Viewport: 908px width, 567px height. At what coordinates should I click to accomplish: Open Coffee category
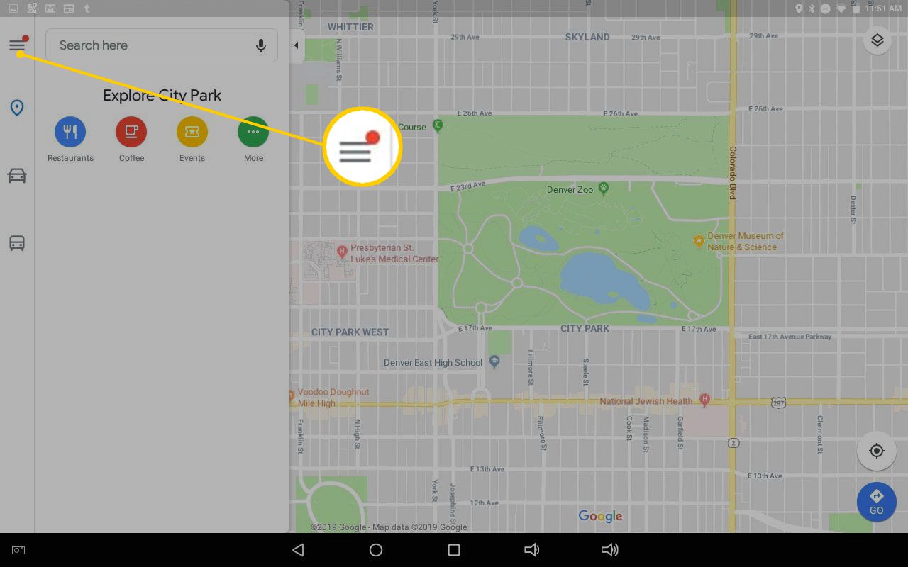click(x=131, y=140)
